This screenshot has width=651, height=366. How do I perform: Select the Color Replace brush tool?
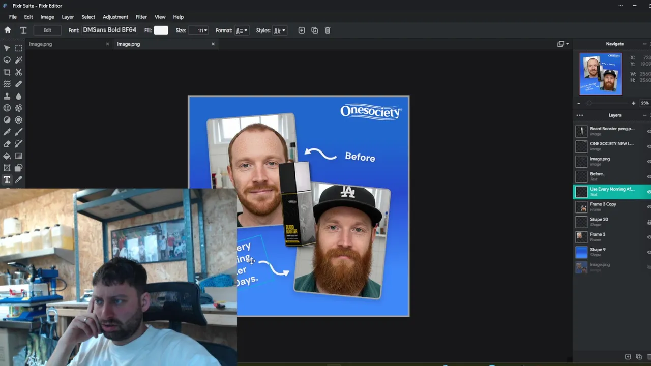[19, 144]
